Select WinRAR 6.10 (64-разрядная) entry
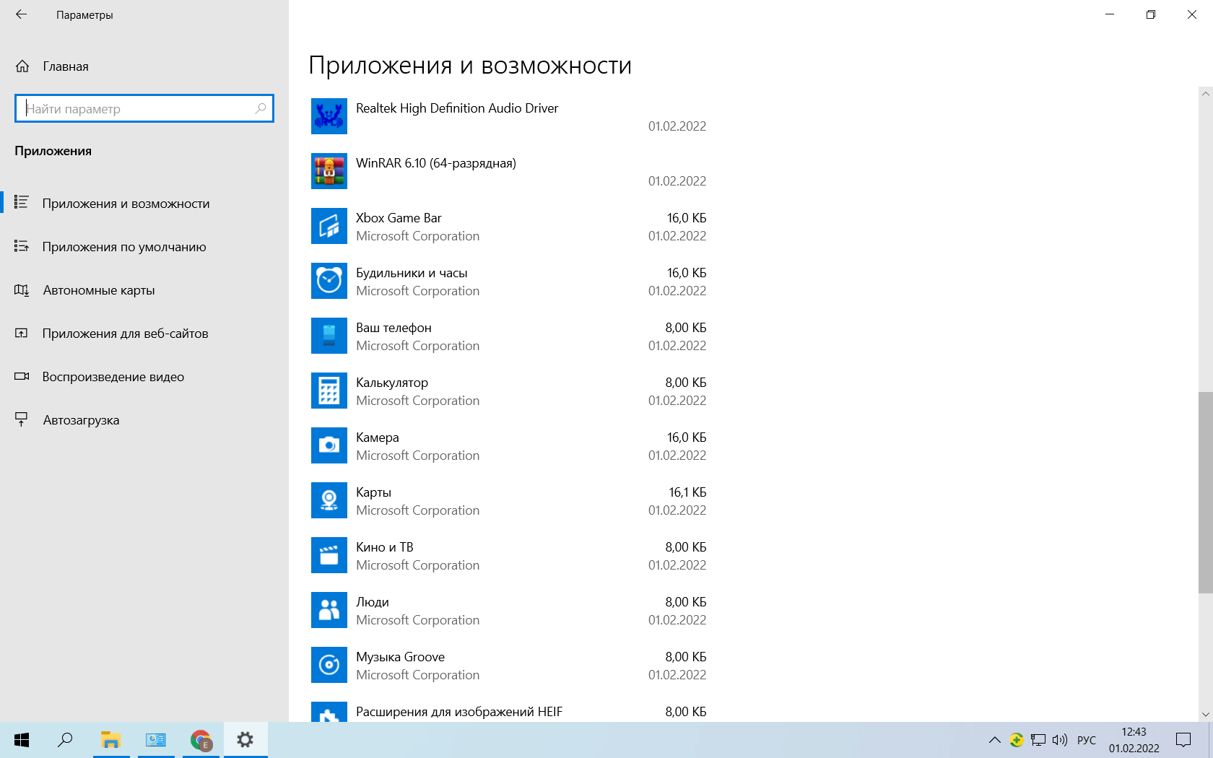Image resolution: width=1213 pixels, height=758 pixels. 509,171
